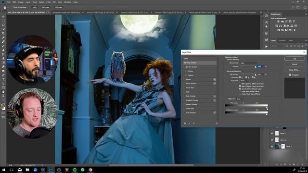The image size is (308, 173).
Task: Open the Window menu
Action: click(x=67, y=2)
